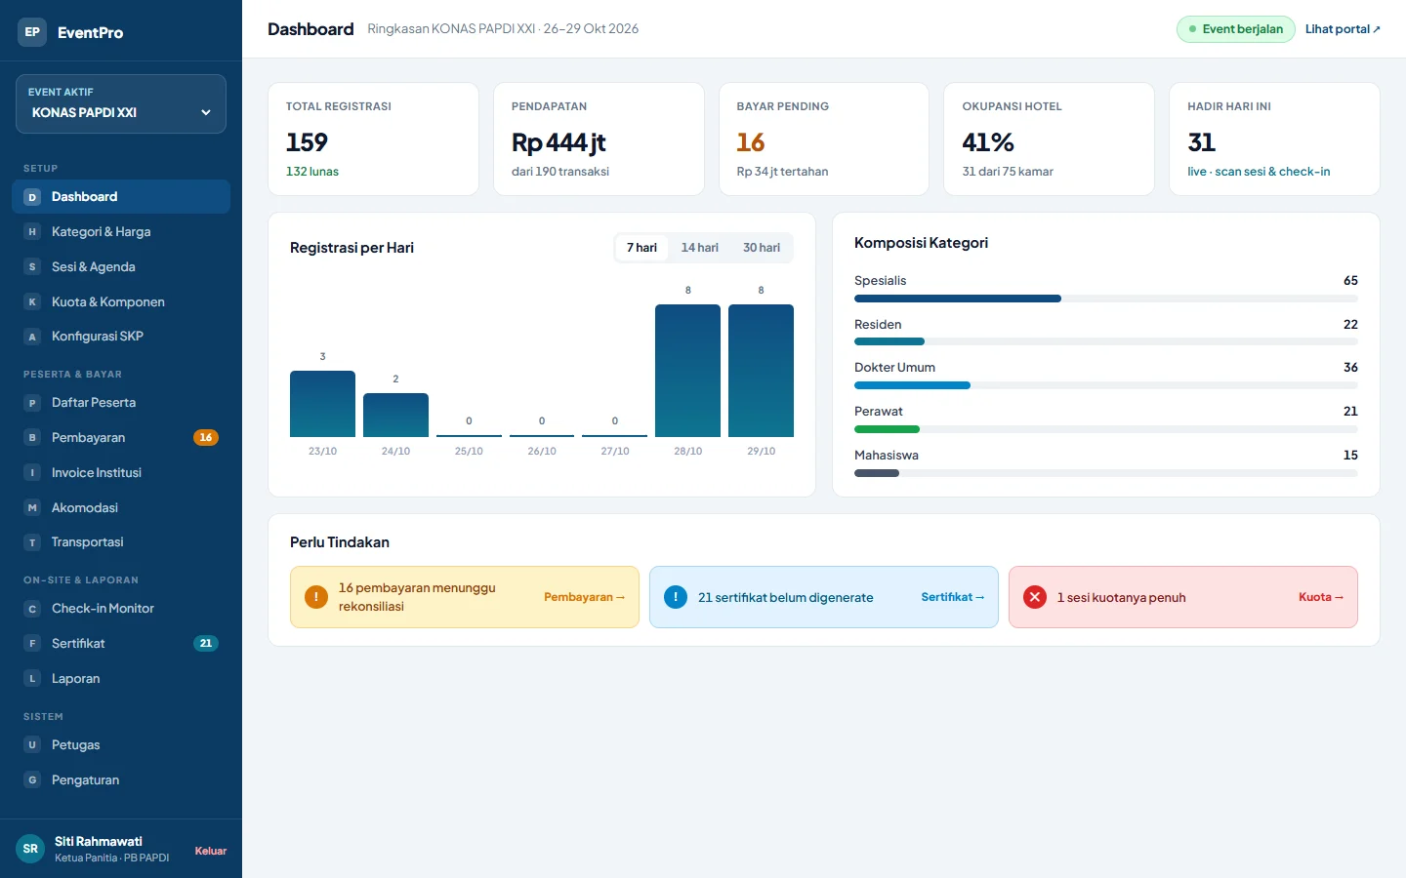Image resolution: width=1406 pixels, height=878 pixels.
Task: Click the Transportasi letter icon T
Action: pos(32,542)
